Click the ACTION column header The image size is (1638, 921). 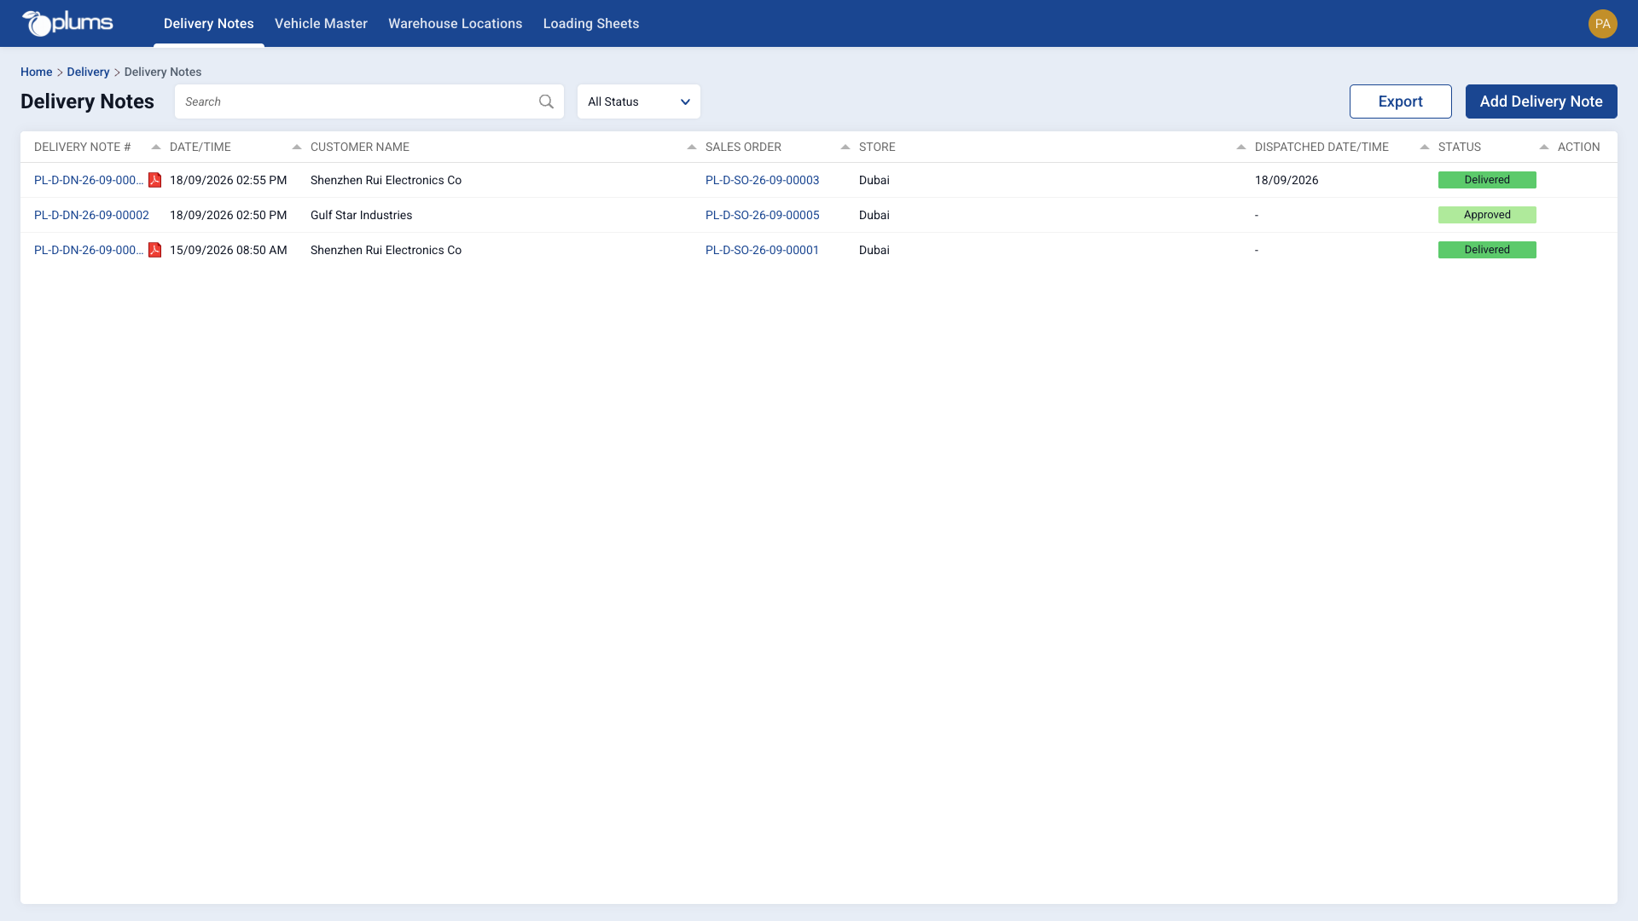[1578, 147]
